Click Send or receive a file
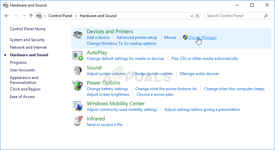 click(105, 125)
